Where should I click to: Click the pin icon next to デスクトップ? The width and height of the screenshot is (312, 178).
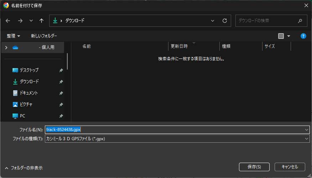pyautogui.click(x=61, y=70)
